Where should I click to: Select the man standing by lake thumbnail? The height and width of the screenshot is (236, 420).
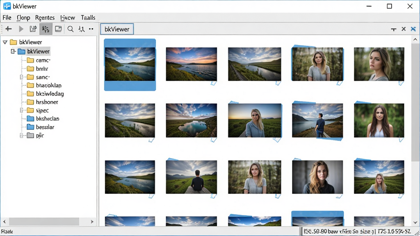(317, 120)
